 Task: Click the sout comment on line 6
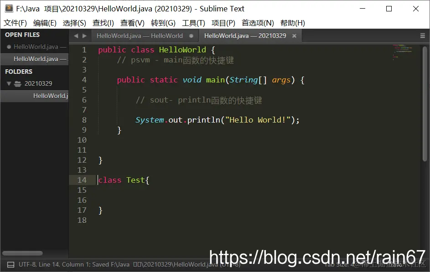199,100
